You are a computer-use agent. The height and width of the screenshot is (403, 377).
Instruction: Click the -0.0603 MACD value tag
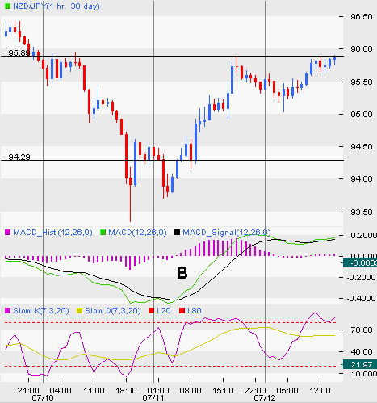point(360,262)
